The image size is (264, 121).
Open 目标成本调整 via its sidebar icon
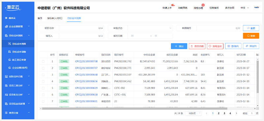point(10,52)
